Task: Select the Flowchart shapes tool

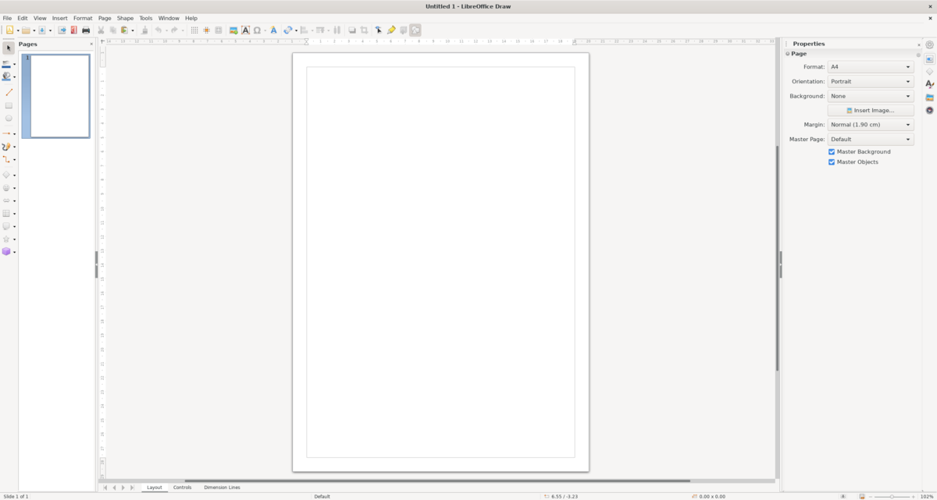Action: [x=6, y=214]
